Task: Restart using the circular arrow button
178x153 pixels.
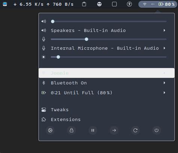Action: click(x=135, y=130)
